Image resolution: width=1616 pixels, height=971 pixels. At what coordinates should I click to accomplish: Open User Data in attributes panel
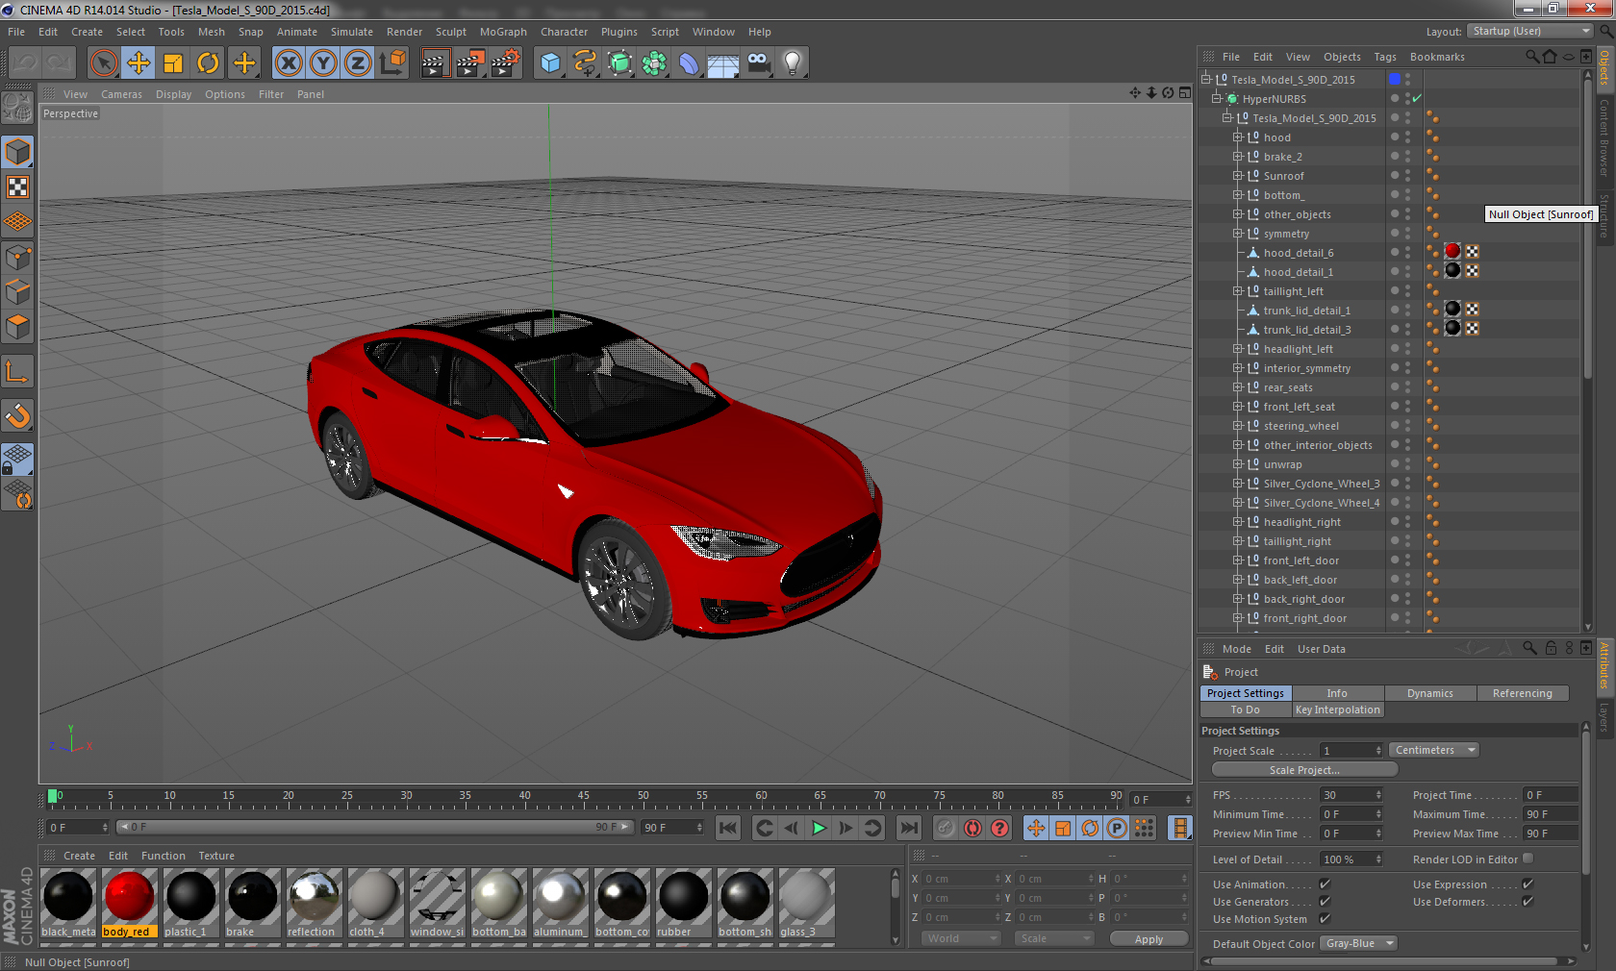(x=1321, y=649)
